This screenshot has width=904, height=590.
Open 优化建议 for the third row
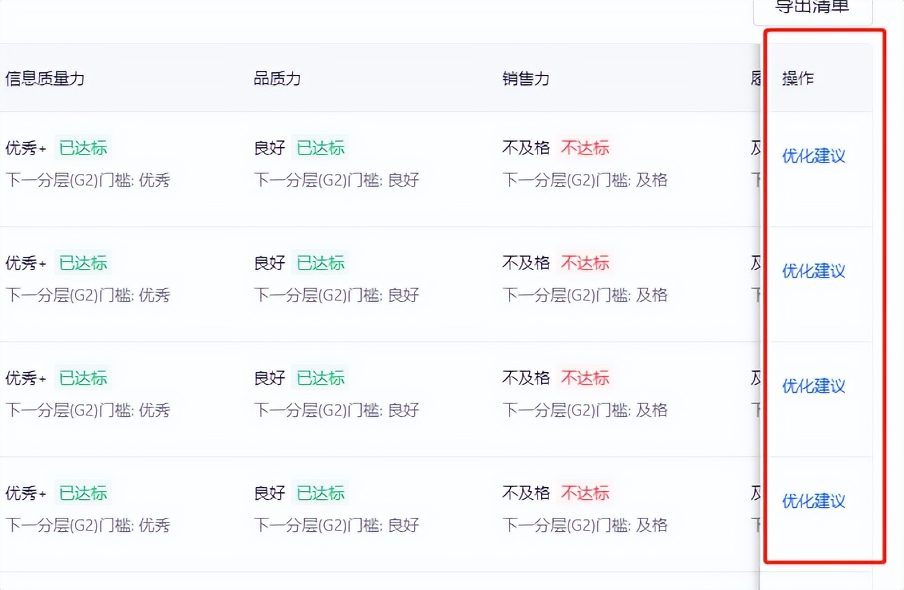812,386
